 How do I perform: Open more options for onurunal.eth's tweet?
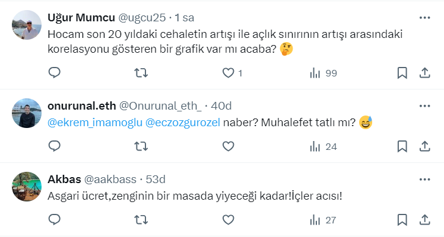click(424, 105)
